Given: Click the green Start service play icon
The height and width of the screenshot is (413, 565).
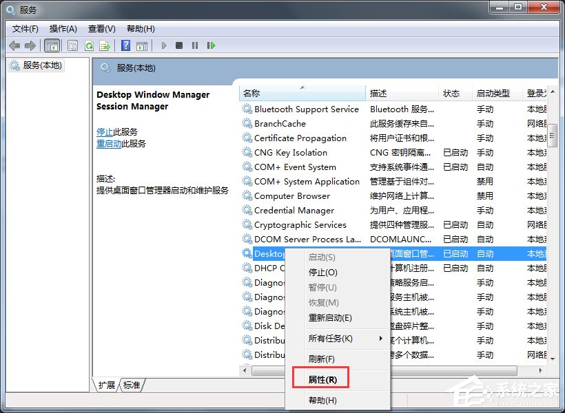Looking at the screenshot, I should click(x=163, y=45).
